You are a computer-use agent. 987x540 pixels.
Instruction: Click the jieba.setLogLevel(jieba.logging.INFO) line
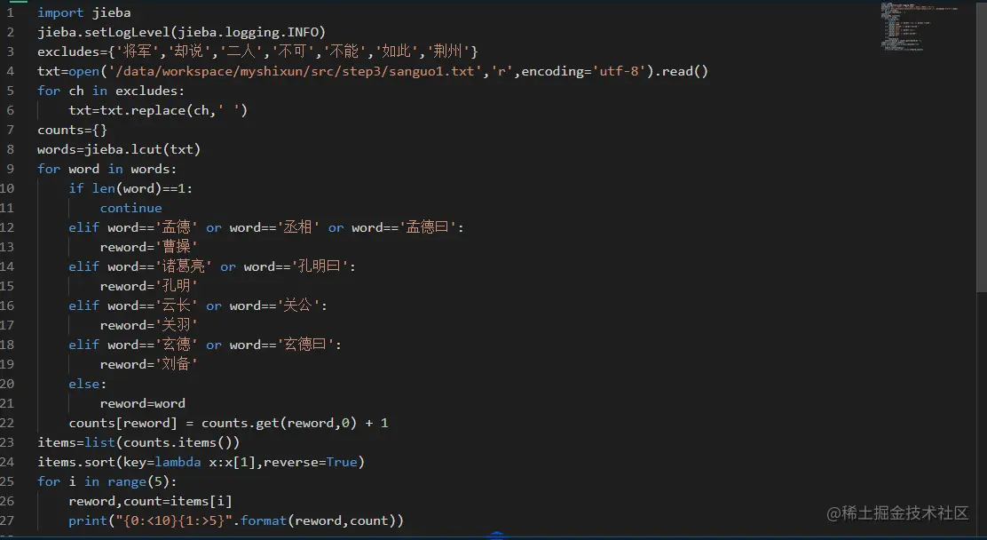point(181,32)
